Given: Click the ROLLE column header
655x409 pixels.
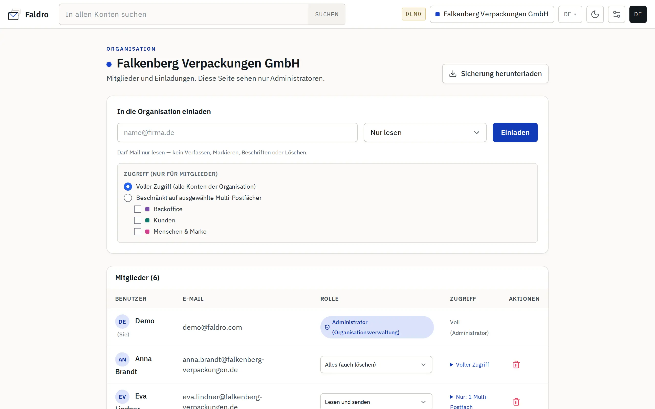Looking at the screenshot, I should (x=329, y=299).
